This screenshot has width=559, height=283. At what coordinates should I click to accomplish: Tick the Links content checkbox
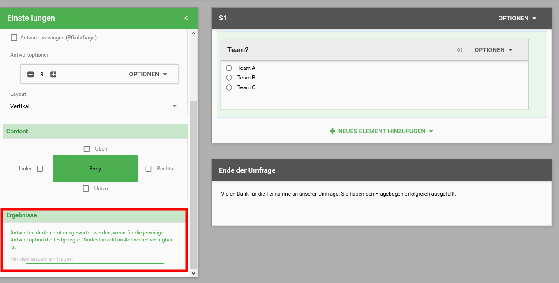pos(40,169)
